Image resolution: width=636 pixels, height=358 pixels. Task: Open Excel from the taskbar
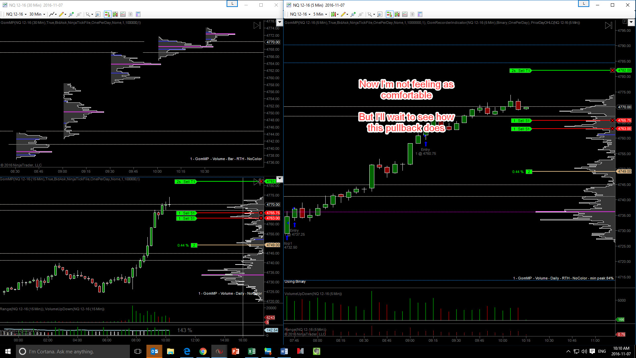[x=252, y=351]
